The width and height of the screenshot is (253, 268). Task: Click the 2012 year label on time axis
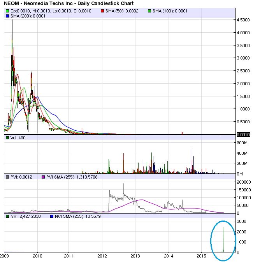click(102, 256)
